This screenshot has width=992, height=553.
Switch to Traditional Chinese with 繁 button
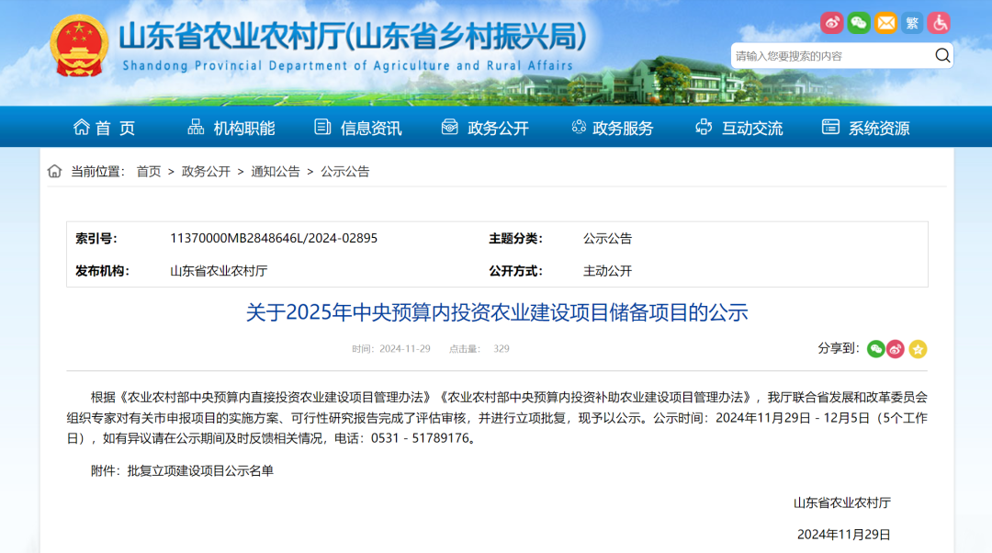click(912, 23)
